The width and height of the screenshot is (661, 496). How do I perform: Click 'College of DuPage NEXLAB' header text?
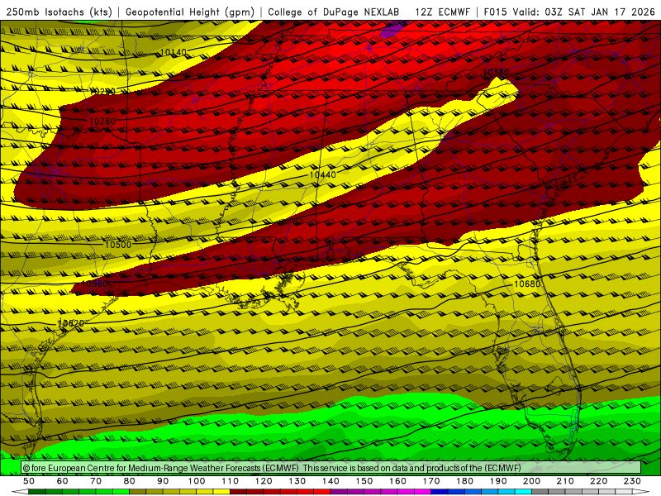click(334, 12)
